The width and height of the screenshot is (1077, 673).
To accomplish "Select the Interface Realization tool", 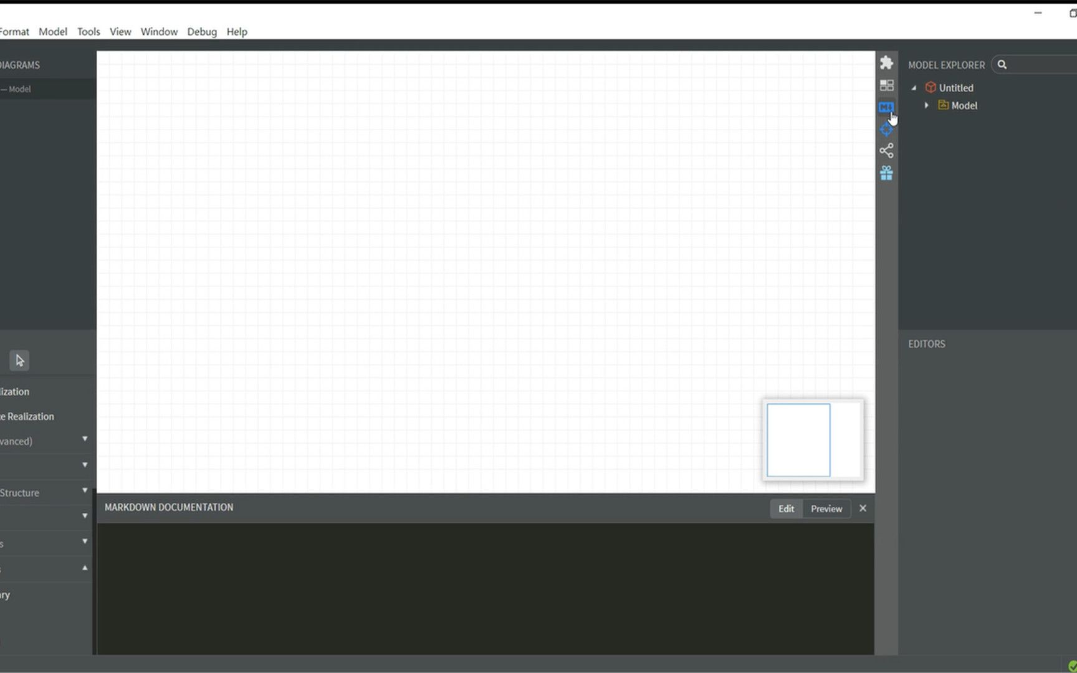I will tap(27, 416).
